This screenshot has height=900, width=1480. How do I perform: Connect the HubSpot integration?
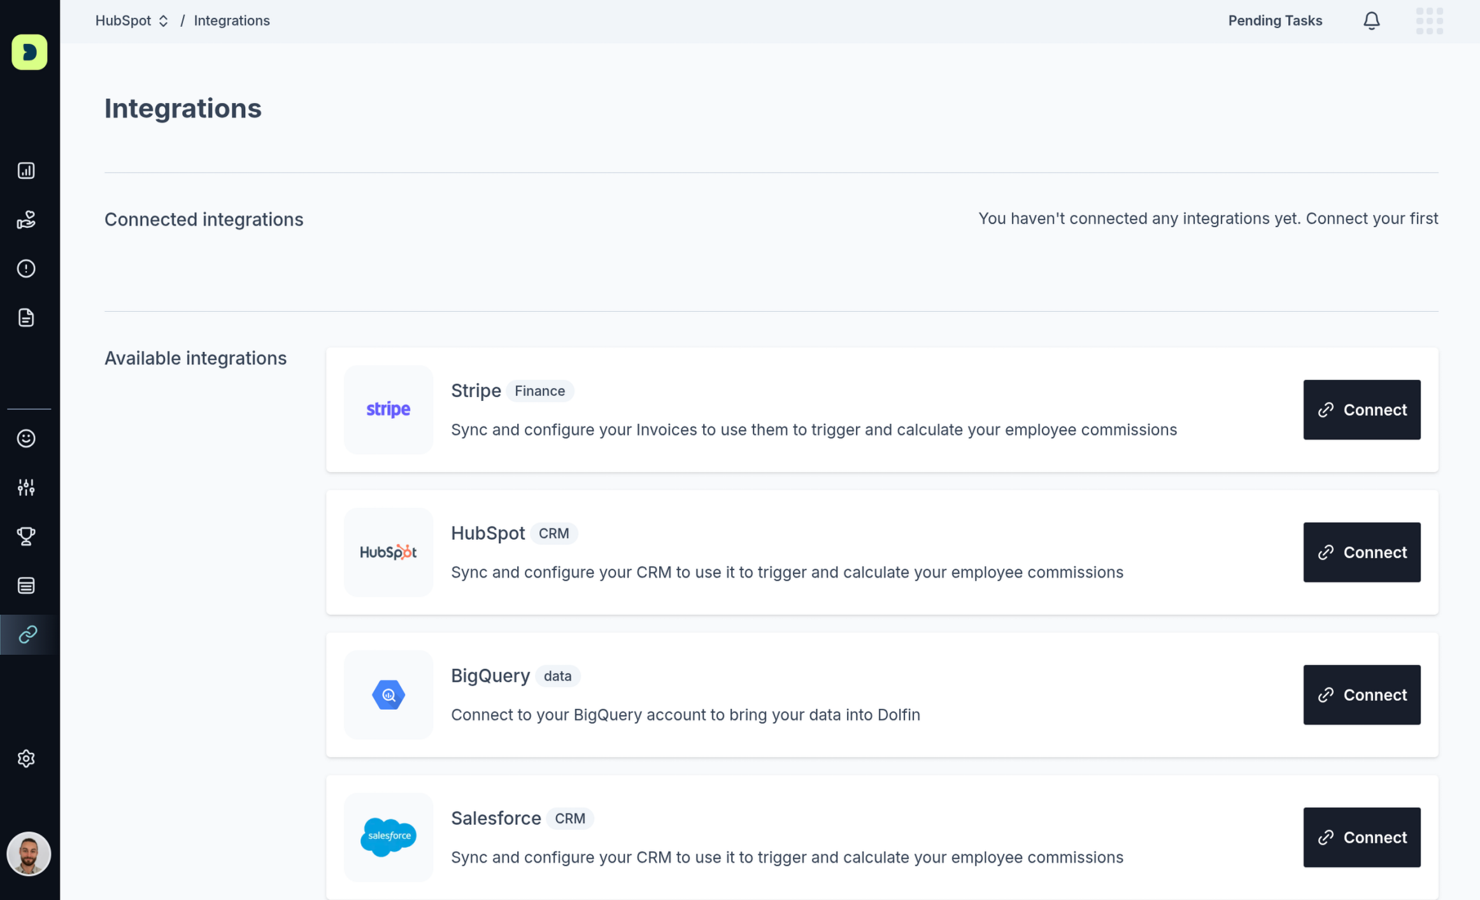pos(1362,552)
